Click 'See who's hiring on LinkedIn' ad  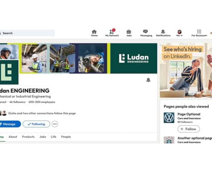coord(186,70)
